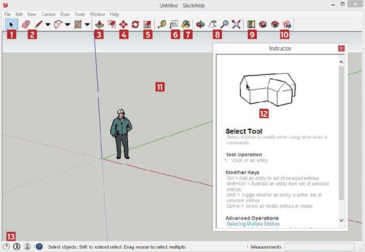Click the Measurements input box
Image resolution: width=365 pixels, height=252 pixels.
pyautogui.click(x=319, y=247)
